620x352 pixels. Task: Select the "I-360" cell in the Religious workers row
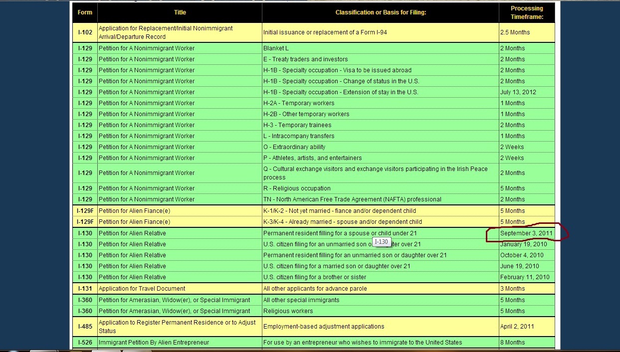pyautogui.click(x=85, y=311)
